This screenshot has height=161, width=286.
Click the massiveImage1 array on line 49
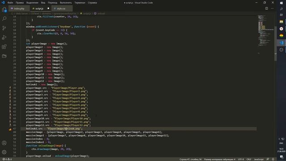click(109, 136)
